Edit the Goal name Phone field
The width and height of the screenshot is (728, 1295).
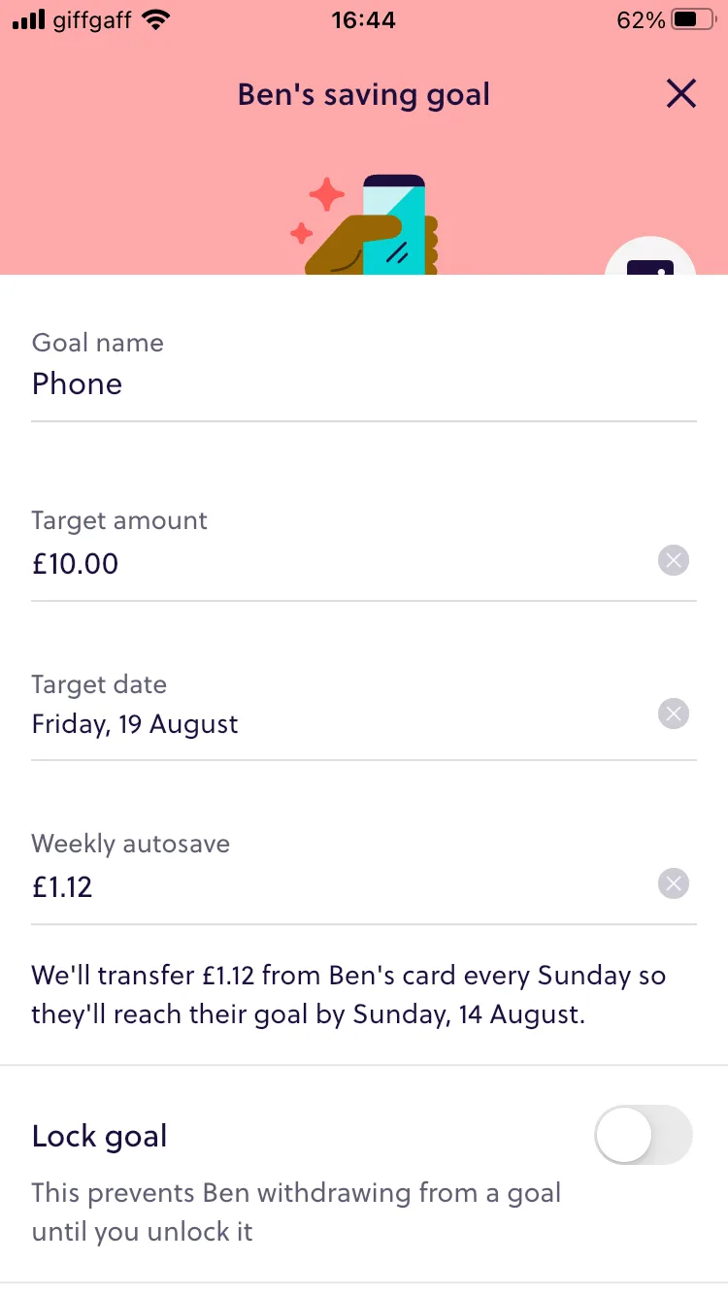tap(291, 384)
